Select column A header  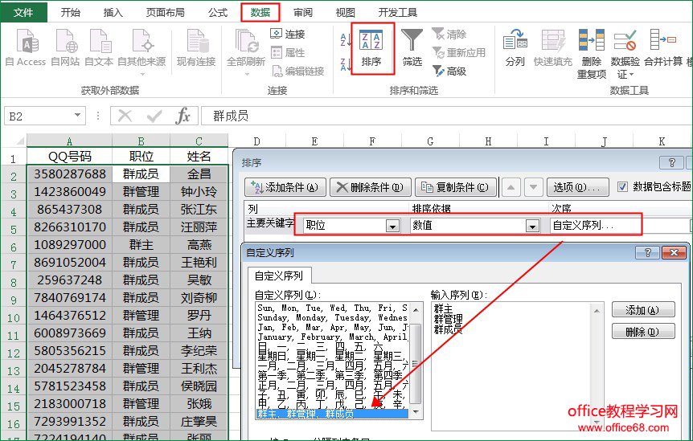(x=69, y=141)
